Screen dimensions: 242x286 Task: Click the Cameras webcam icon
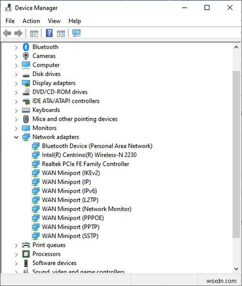click(x=26, y=56)
